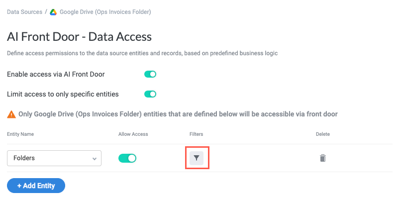Expand the chevron arrow beside Folders
This screenshot has height=200, width=397.
tap(94, 159)
